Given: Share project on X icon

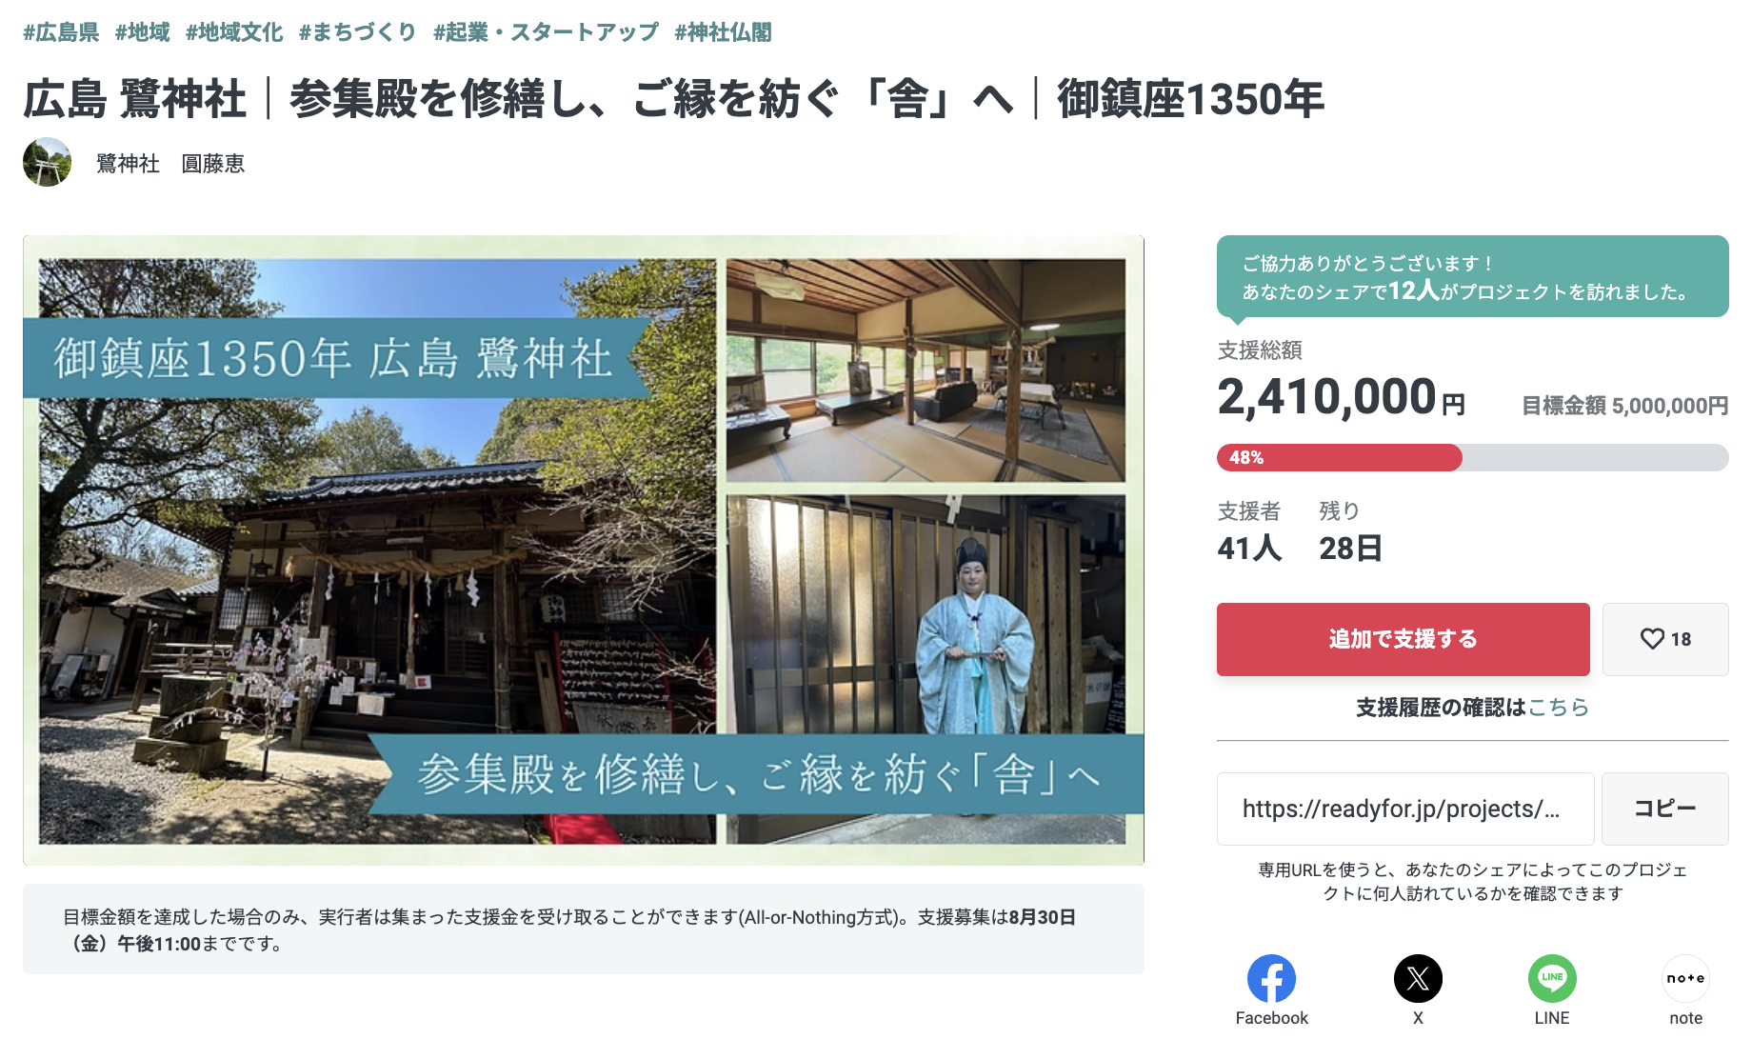Looking at the screenshot, I should [x=1418, y=978].
